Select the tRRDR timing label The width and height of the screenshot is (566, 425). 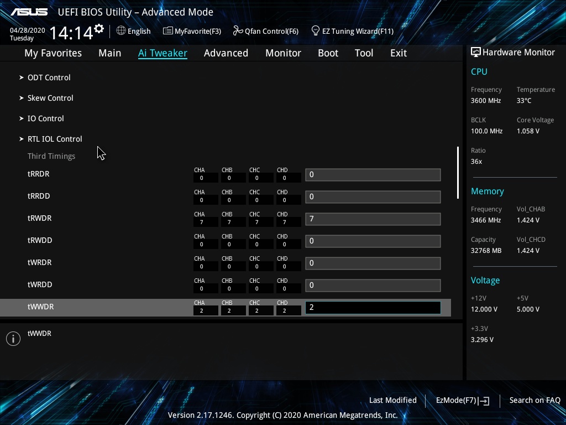pyautogui.click(x=39, y=174)
